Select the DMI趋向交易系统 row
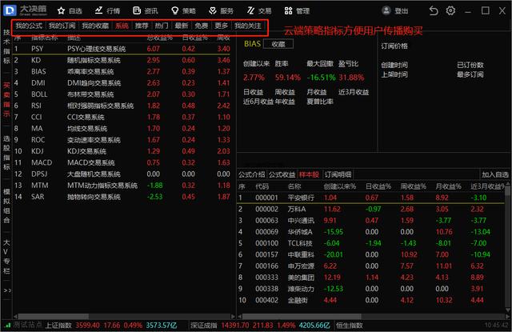Viewport: 512px width, 332px height. pyautogui.click(x=122, y=83)
